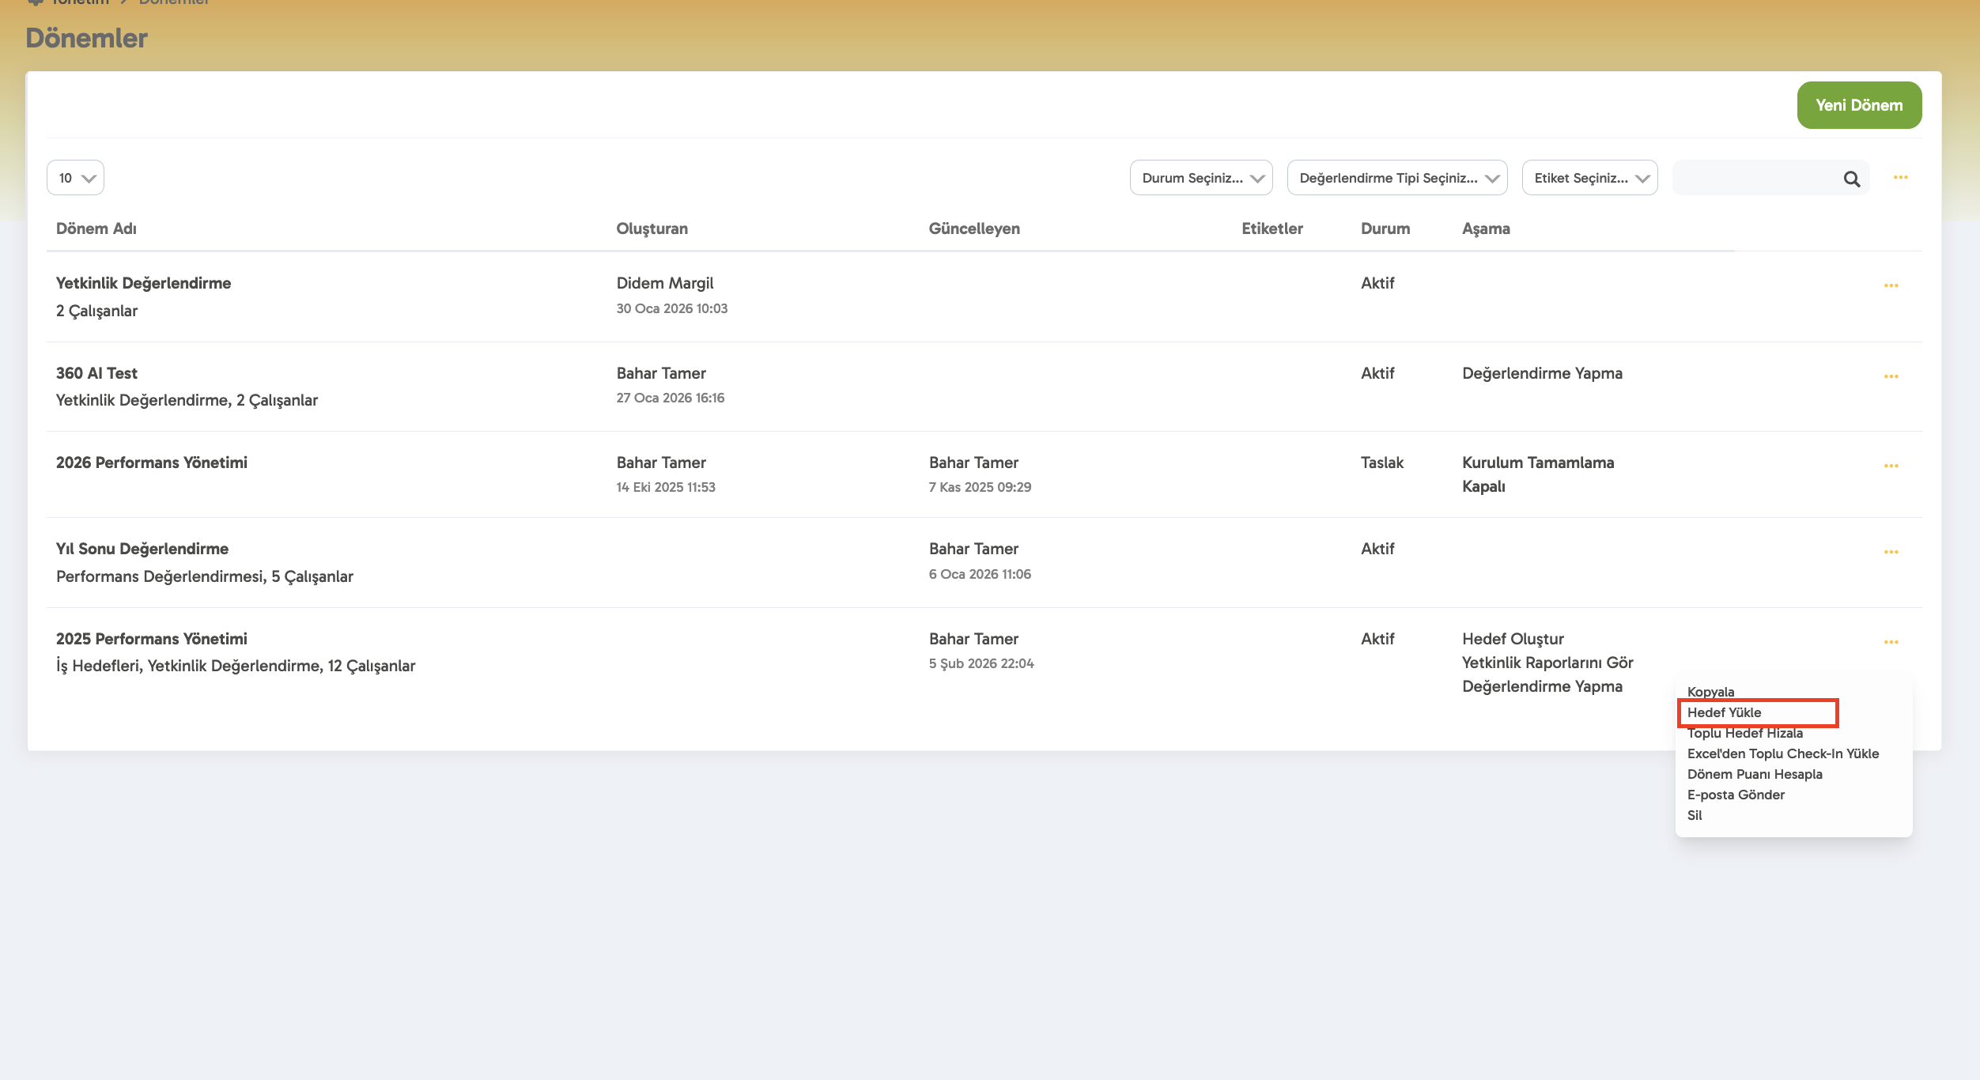The height and width of the screenshot is (1080, 1980).
Task: Click Sil in the context menu
Action: click(x=1695, y=815)
